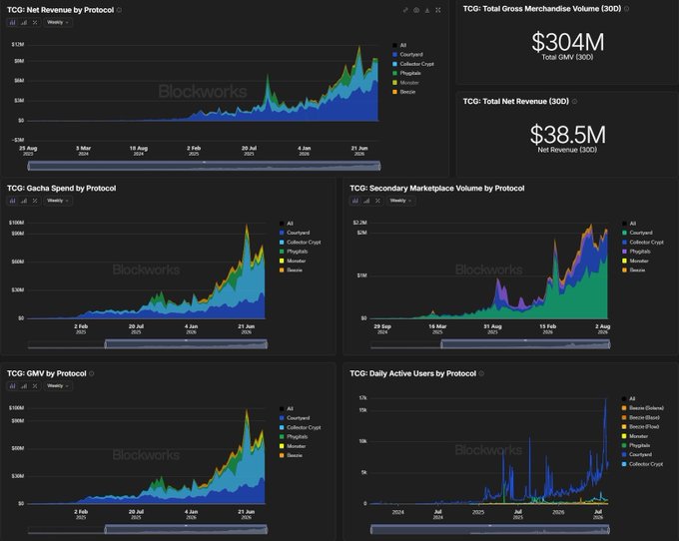Screen dimensions: 679x541
Task: Toggle Monster series in Gacha Spend legend
Action: (293, 261)
